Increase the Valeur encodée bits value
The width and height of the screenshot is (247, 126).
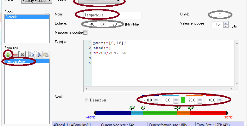[226, 23]
